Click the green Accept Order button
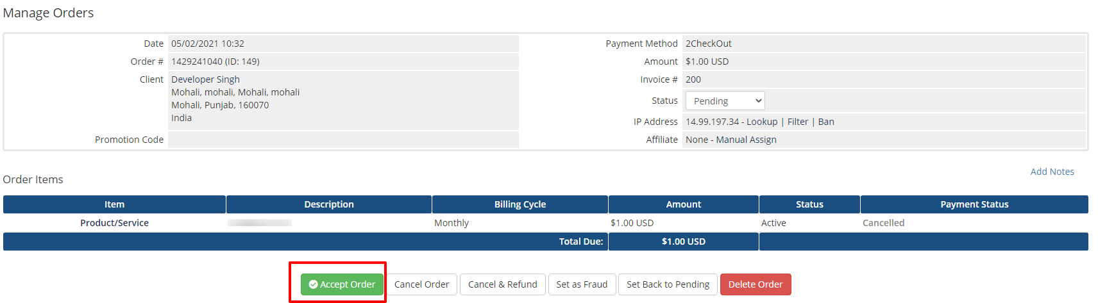 [x=342, y=284]
